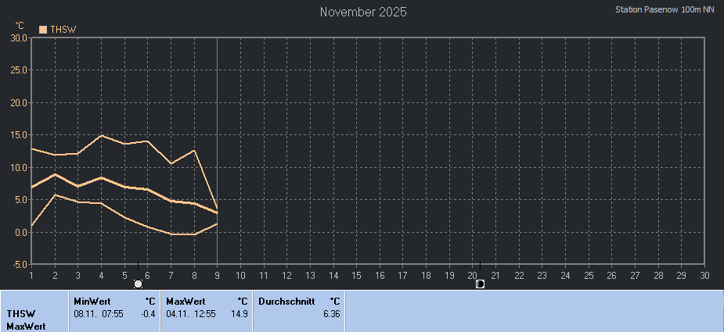Select the MaxWert column header
This screenshot has height=332, width=724.
[x=186, y=301]
